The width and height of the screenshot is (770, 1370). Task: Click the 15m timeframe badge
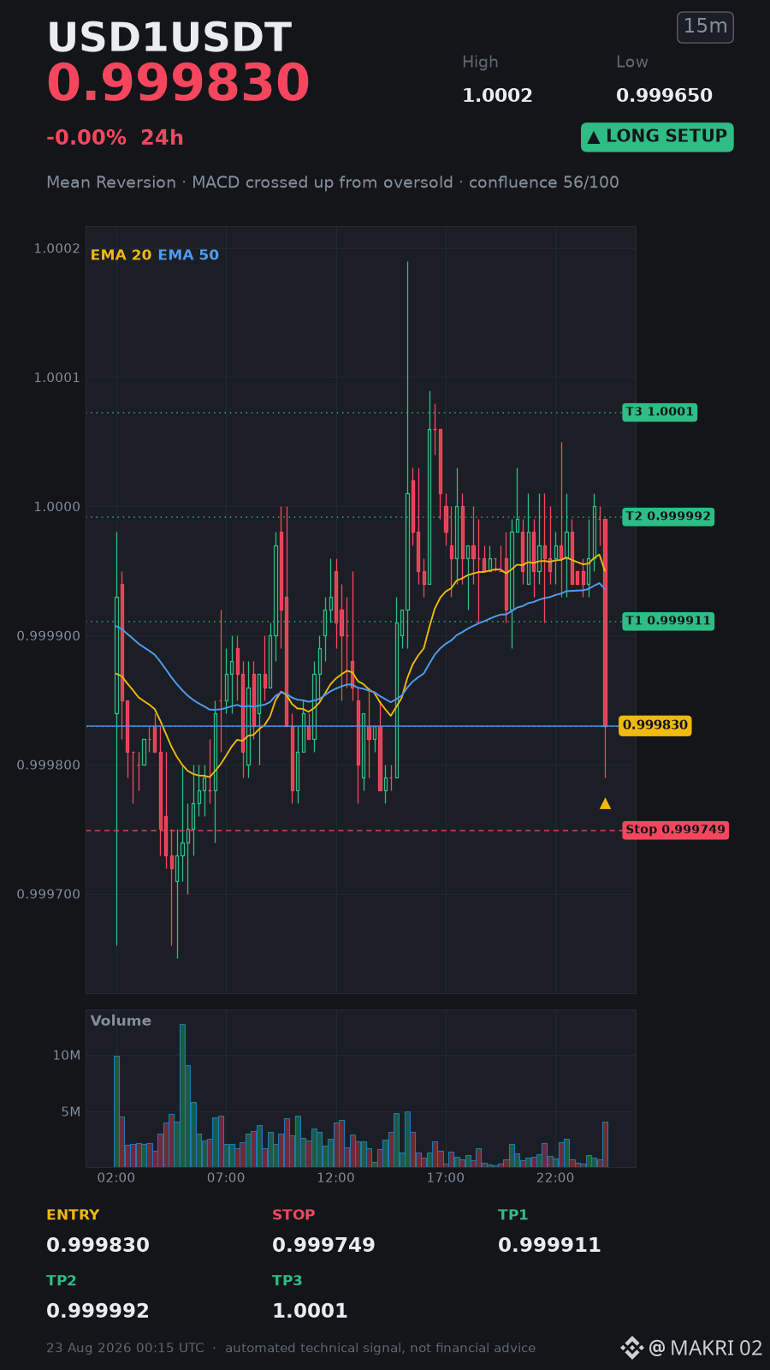click(705, 27)
